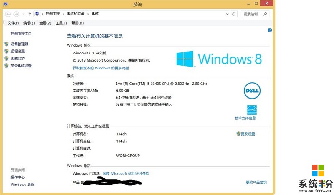Open the 查看(V) menu
Viewport: 334px width, 195px height.
[x=45, y=23]
